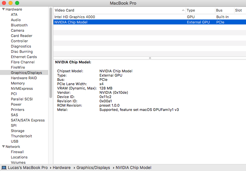Viewport: 246px width, 171px height.
Task: Click the Network category label
Action: (x=13, y=147)
